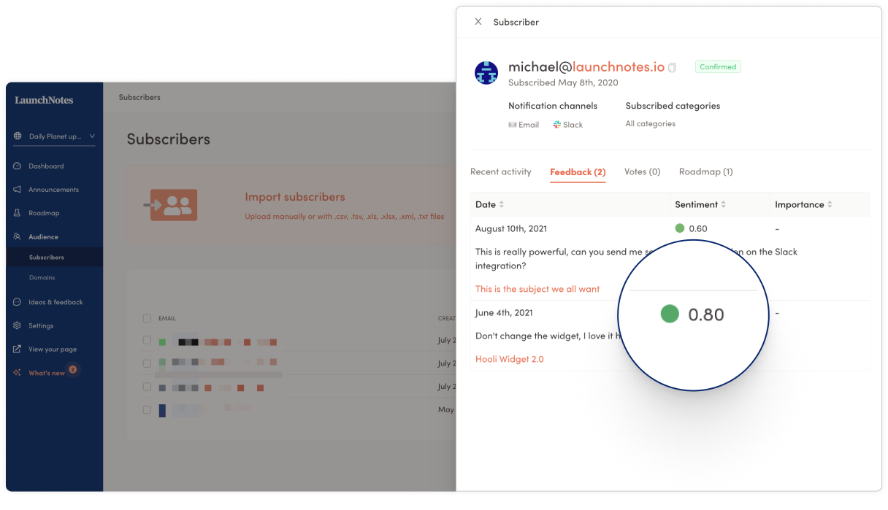Click the Import subscribers icon
This screenshot has width=888, height=510.
(x=171, y=205)
